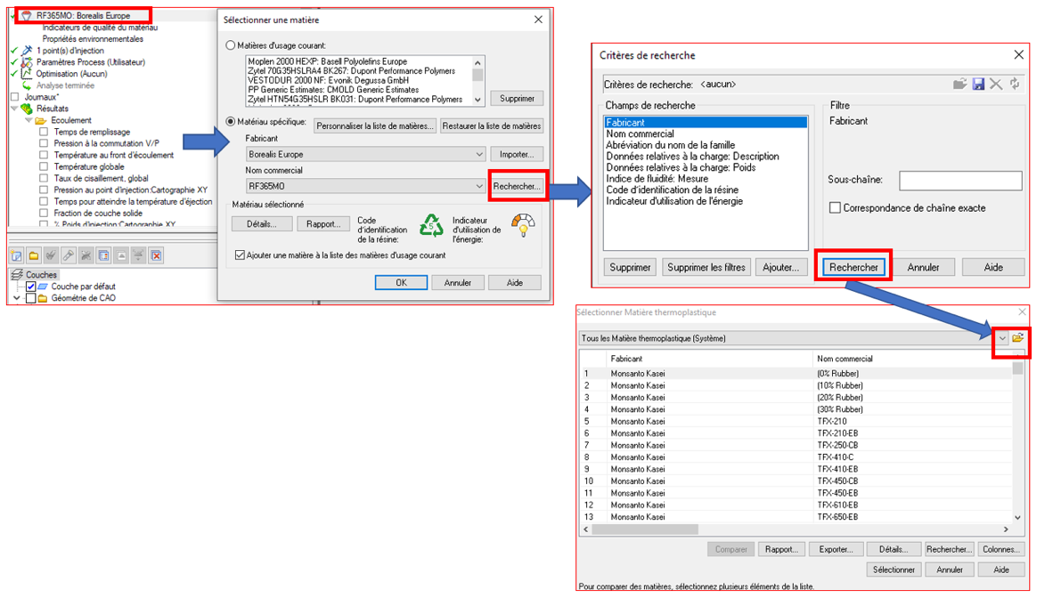Click the injection point icon in study tree
The width and height of the screenshot is (1061, 606).
[27, 51]
